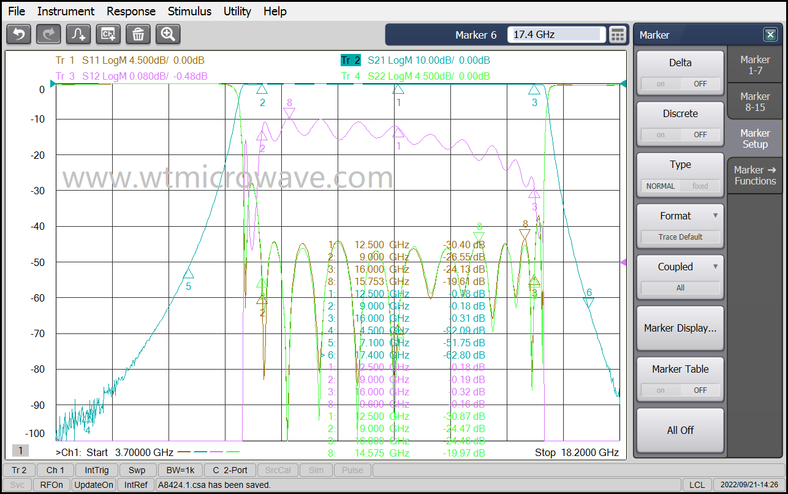Open the Format dropdown
Image resolution: width=788 pixels, height=494 pixels.
[680, 216]
